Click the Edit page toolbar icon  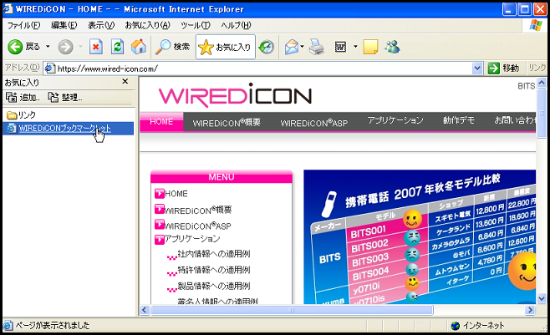point(340,47)
